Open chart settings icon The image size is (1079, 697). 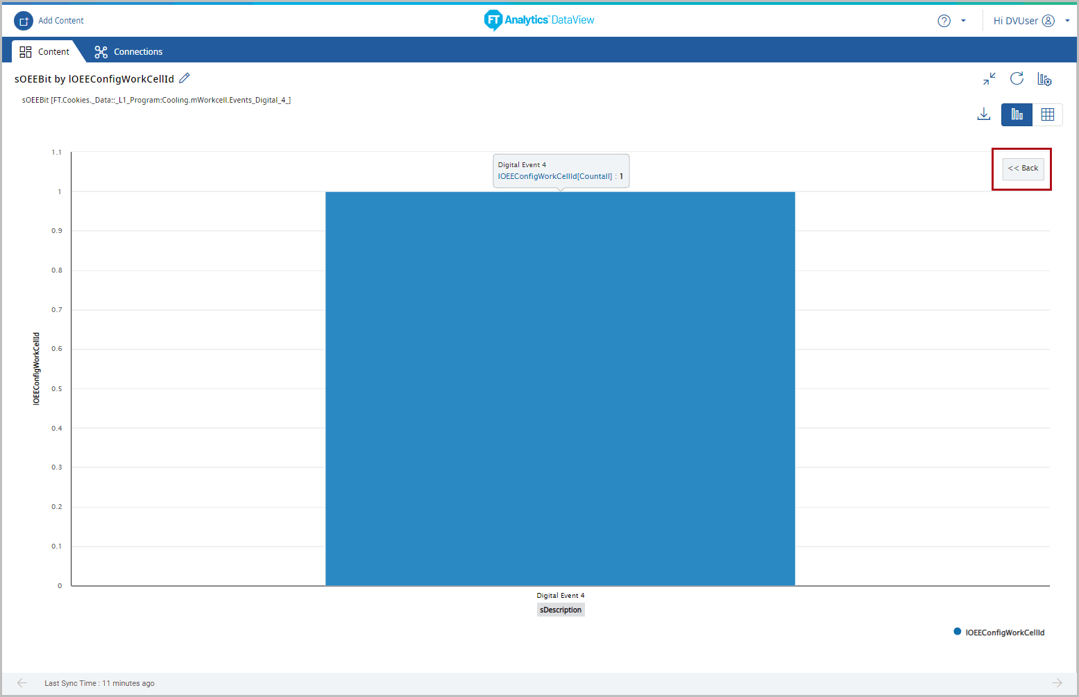[1044, 79]
